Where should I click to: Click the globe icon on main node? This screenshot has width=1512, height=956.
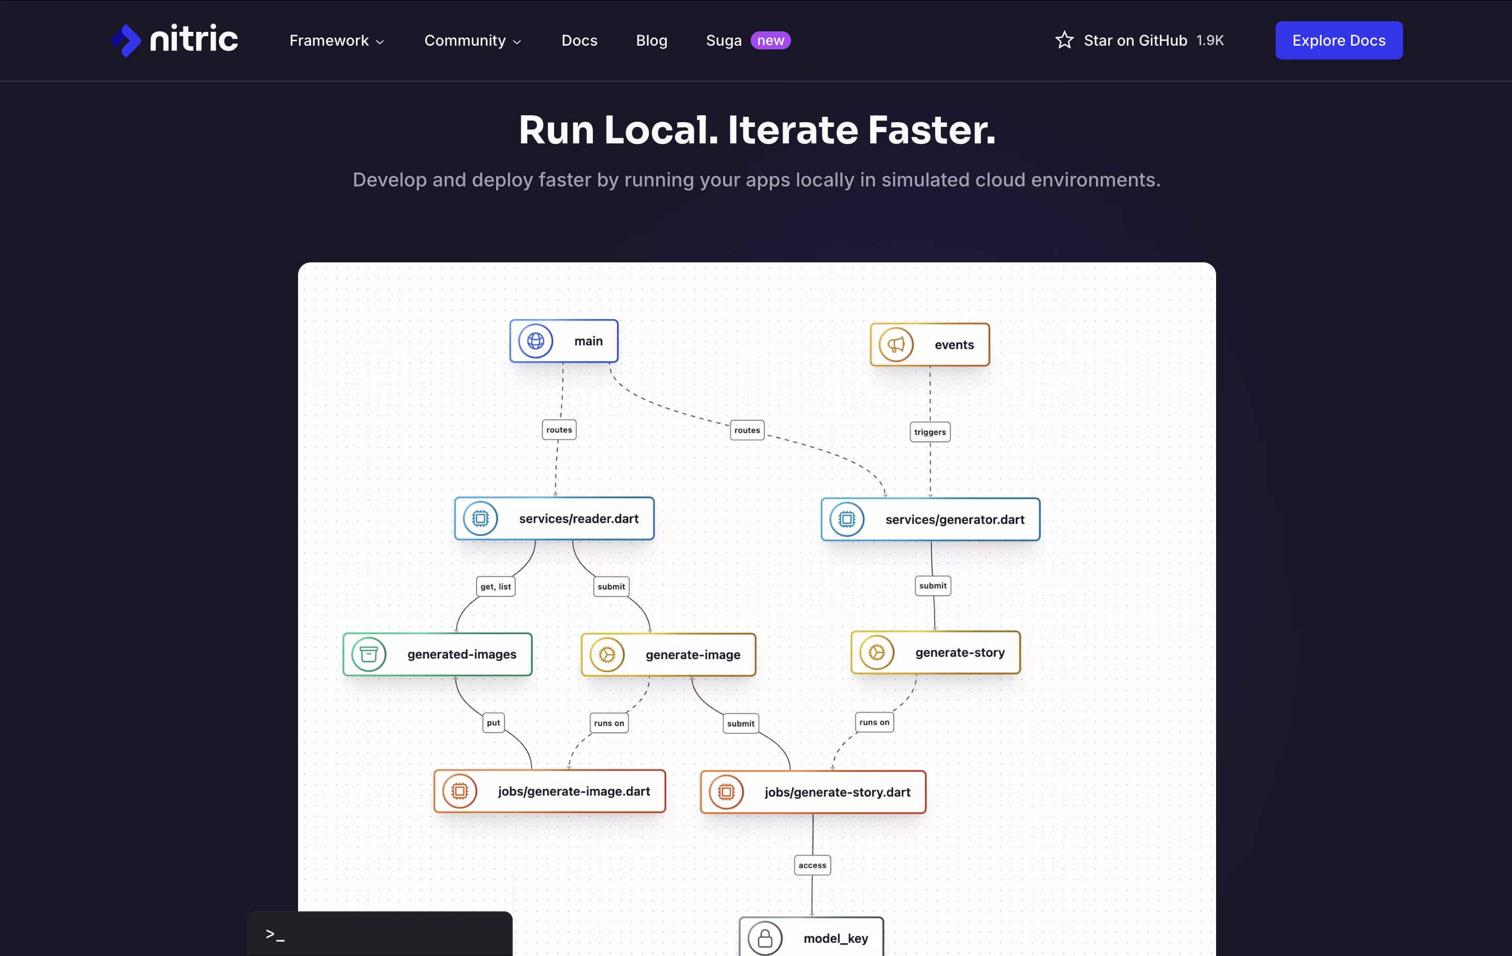click(535, 341)
